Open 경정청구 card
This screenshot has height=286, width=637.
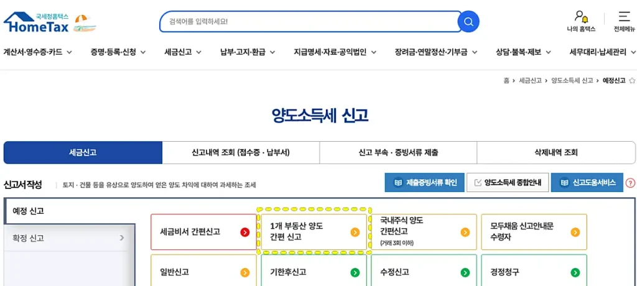(534, 270)
